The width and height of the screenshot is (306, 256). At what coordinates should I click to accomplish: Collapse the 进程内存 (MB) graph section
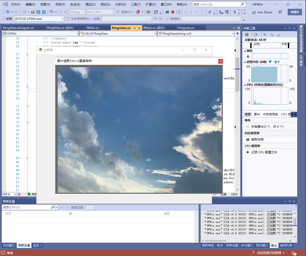tap(245, 62)
